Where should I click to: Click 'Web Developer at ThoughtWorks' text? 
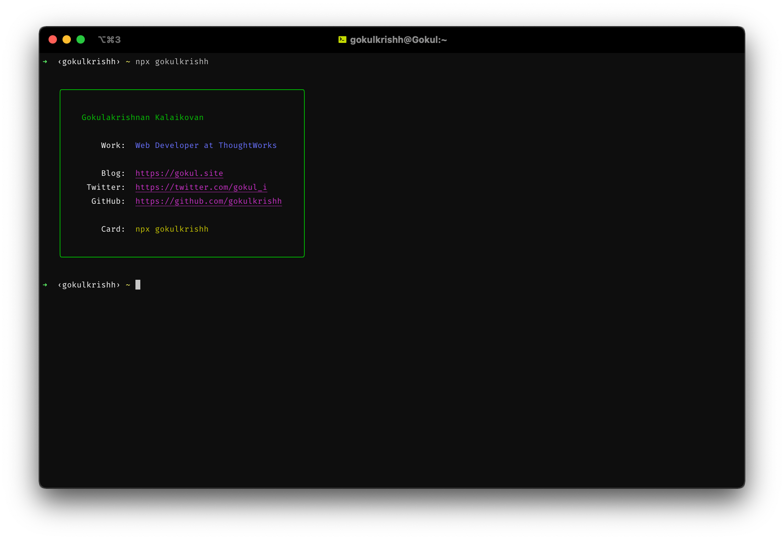(x=206, y=145)
